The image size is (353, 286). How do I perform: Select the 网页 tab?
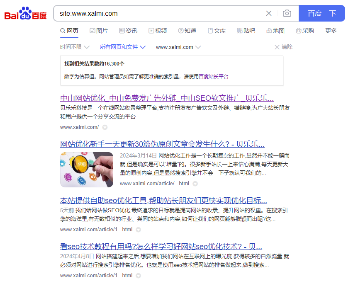pos(69,31)
